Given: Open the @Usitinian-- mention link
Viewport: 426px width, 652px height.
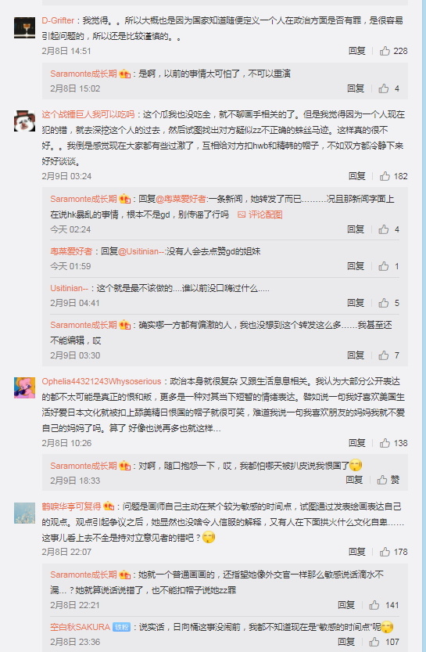Looking at the screenshot, I should (x=141, y=251).
